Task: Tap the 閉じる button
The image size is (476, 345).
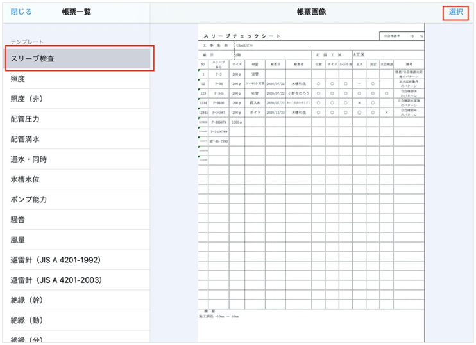Action: (x=21, y=12)
